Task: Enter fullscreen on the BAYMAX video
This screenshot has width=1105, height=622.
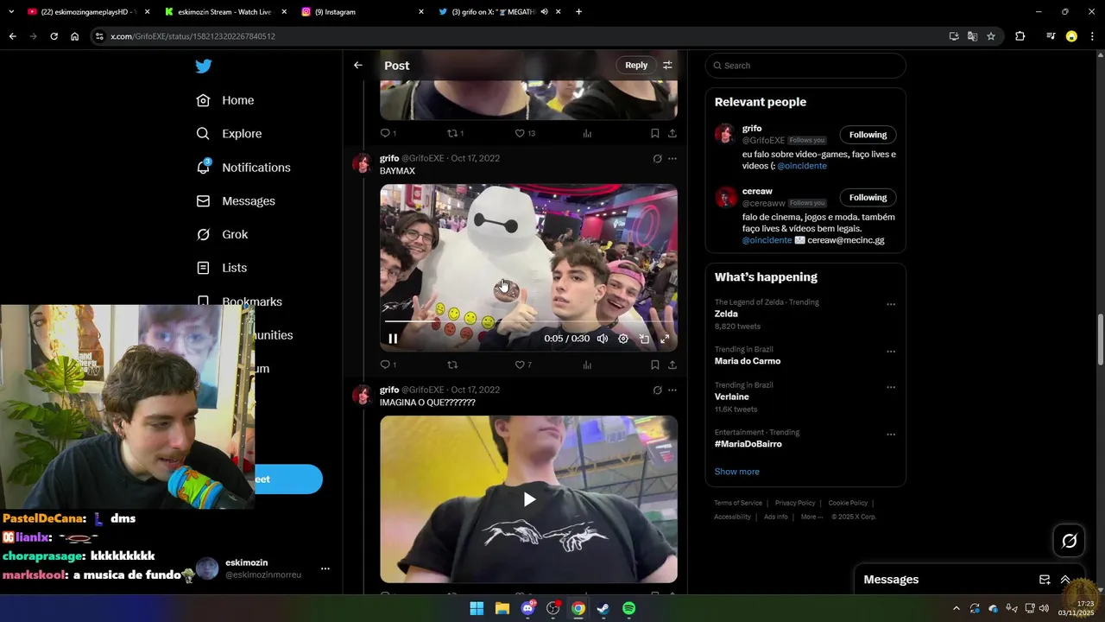Action: (665, 339)
